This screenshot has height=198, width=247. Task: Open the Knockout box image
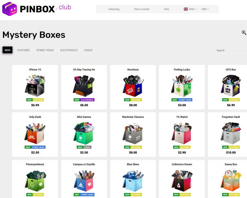pos(133,85)
